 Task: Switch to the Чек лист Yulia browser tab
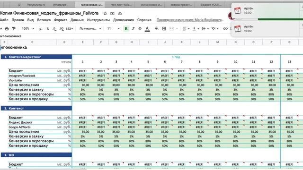pos(121,5)
